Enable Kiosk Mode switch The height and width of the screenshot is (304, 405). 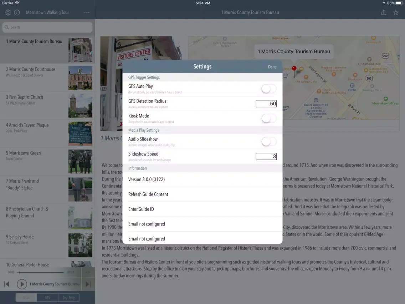[268, 118]
